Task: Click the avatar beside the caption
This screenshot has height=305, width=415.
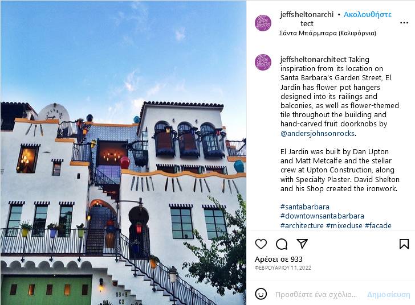Action: (263, 63)
